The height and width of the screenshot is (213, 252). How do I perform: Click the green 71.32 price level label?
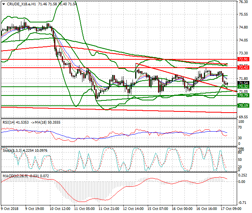(x=243, y=87)
